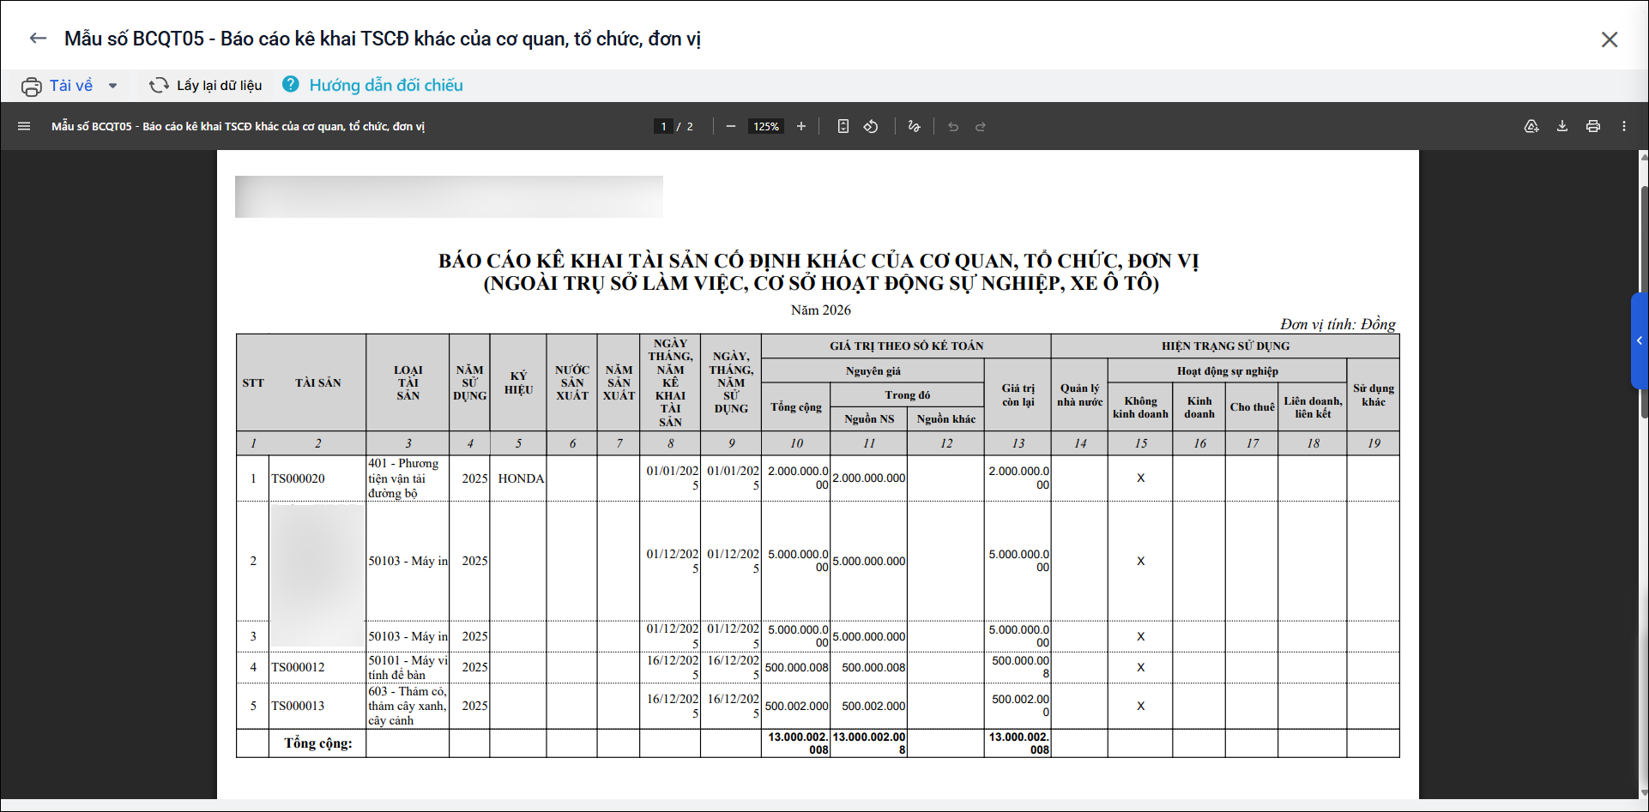Click the undo arrow in PDF toolbar
The height and width of the screenshot is (812, 1649).
(x=953, y=126)
